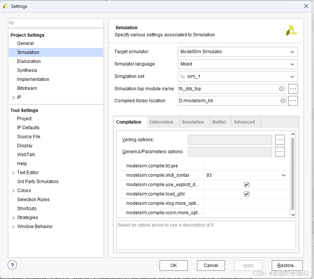314x279 pixels.
Task: Clear the simulation top module name field
Action: [281, 89]
